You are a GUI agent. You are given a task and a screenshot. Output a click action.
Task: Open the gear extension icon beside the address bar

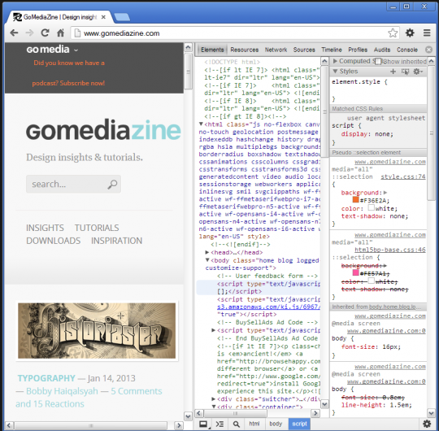[410, 33]
